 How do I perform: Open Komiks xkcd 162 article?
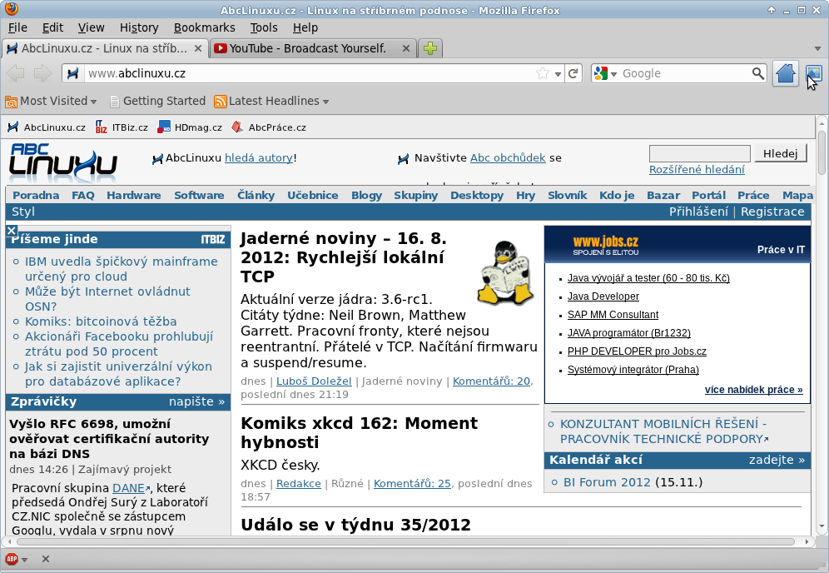(360, 433)
